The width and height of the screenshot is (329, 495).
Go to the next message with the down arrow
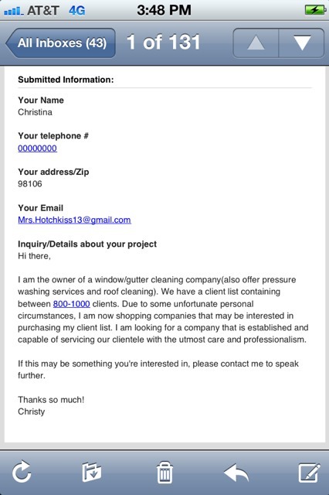click(x=301, y=43)
